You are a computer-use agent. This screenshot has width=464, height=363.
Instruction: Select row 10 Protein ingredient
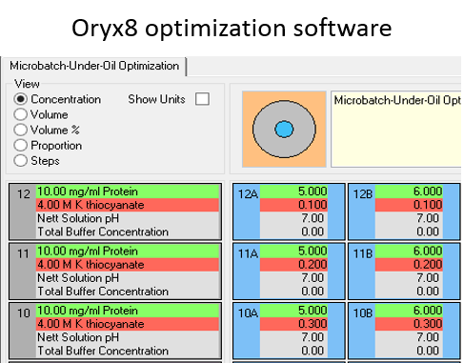point(128,311)
